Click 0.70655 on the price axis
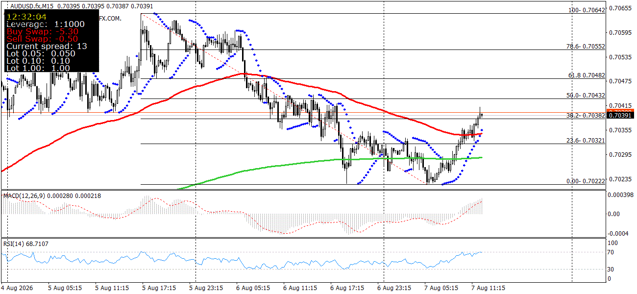Image resolution: width=637 pixels, height=294 pixels. (620, 8)
